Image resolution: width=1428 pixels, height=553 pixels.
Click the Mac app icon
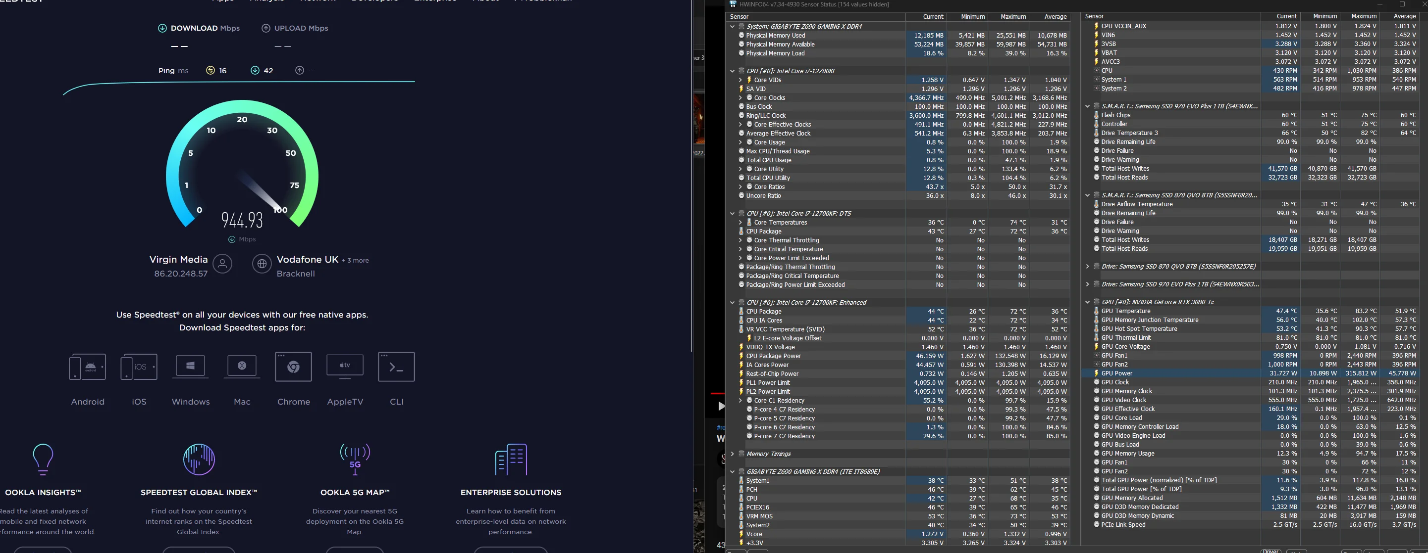242,367
